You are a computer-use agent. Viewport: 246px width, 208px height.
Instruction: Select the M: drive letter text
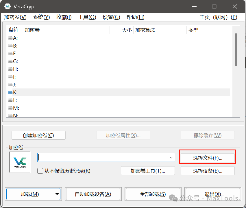click(16, 108)
